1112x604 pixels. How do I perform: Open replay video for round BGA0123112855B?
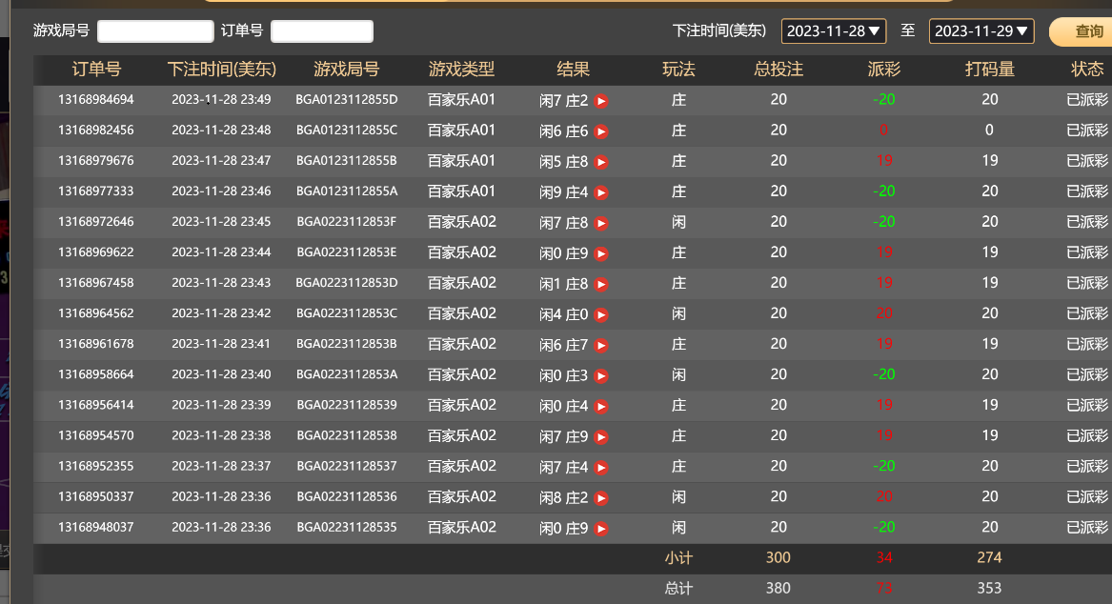click(x=601, y=162)
